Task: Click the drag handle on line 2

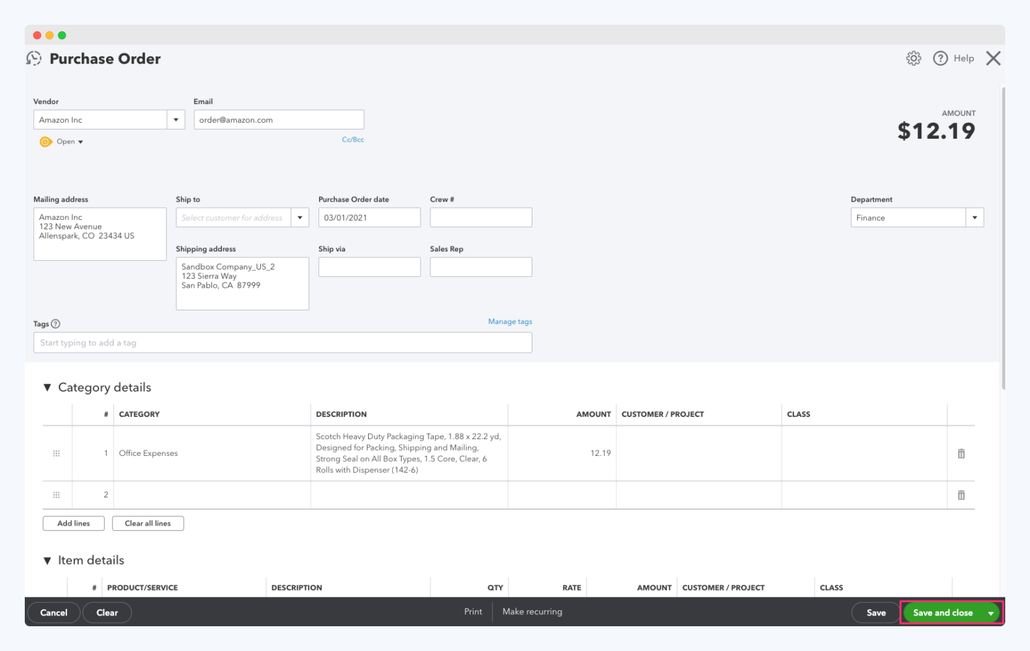Action: 56,495
